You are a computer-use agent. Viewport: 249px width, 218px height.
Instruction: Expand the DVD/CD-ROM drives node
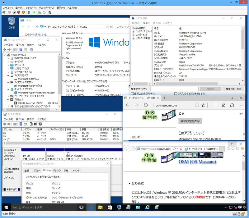8,58
